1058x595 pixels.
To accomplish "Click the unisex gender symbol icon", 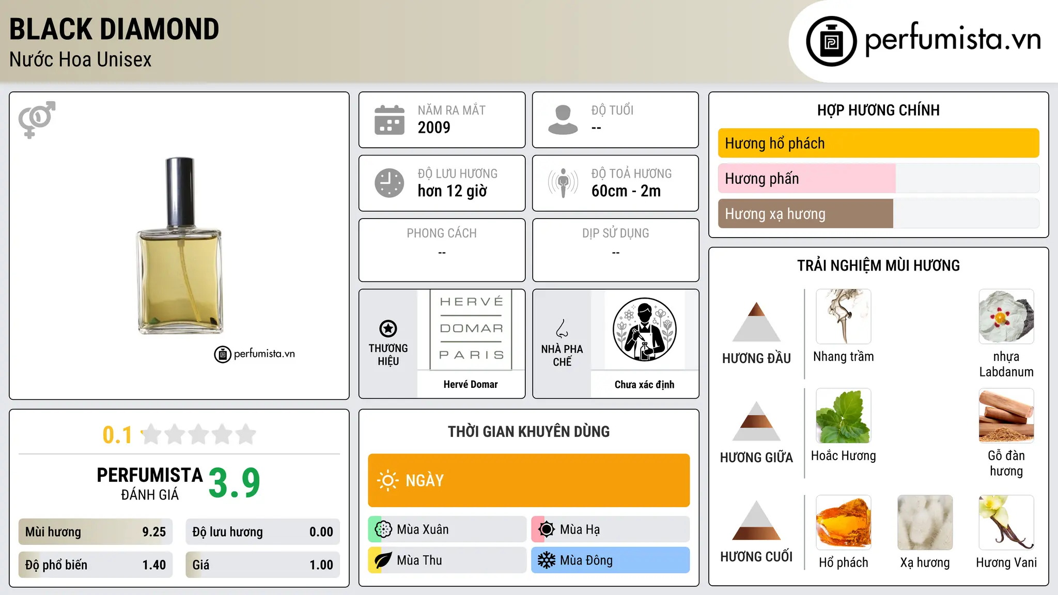I will [x=37, y=119].
